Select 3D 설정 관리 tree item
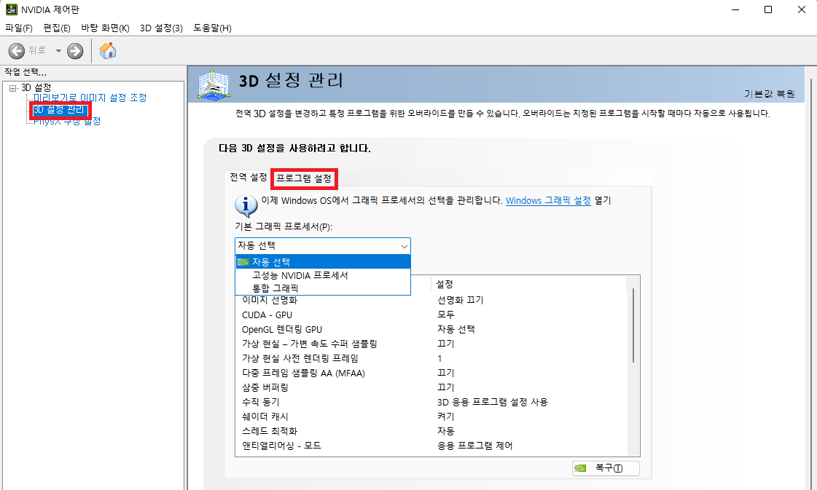817x490 pixels. tap(60, 109)
